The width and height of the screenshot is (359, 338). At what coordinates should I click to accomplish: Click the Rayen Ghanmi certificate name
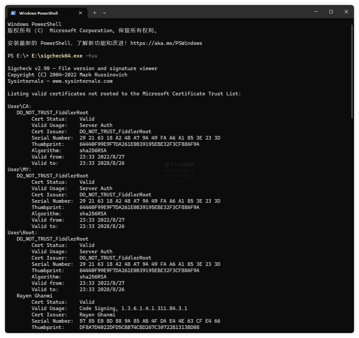[34, 296]
